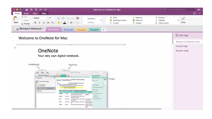Go back with the left arrow circle
This screenshot has width=212, height=119.
31,10
